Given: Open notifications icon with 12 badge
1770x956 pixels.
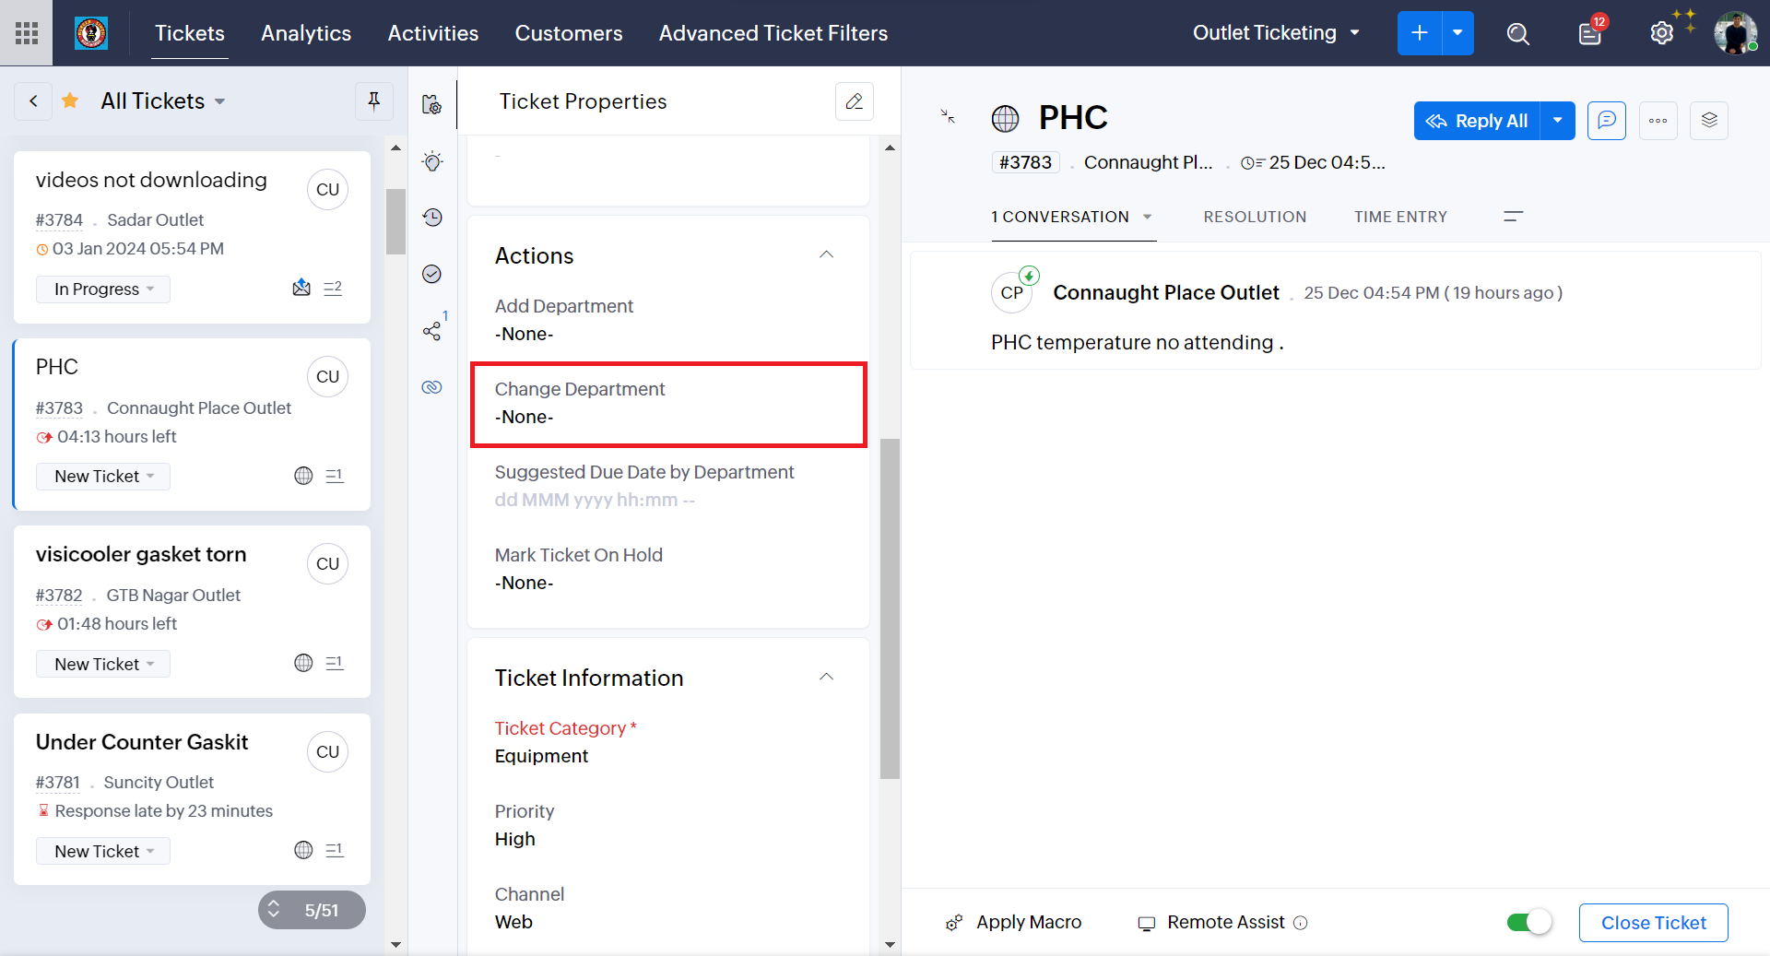Looking at the screenshot, I should (1590, 34).
